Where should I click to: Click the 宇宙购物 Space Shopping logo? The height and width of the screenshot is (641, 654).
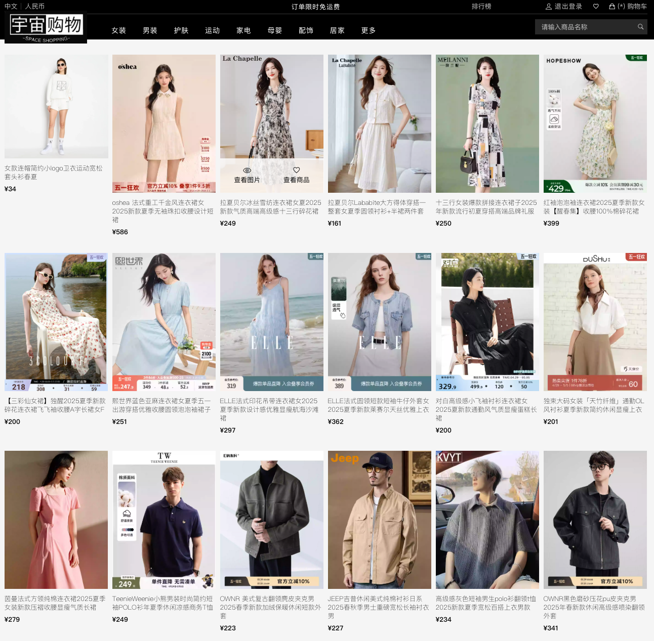pyautogui.click(x=46, y=28)
